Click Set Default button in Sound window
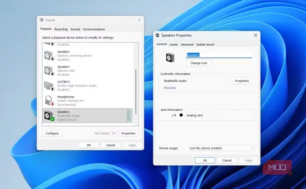 tap(102, 133)
